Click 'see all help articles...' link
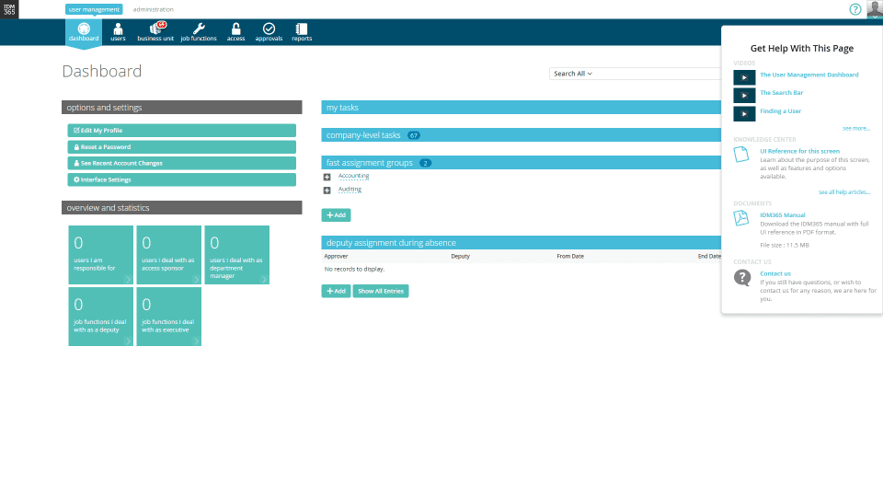883x497 pixels. click(844, 192)
